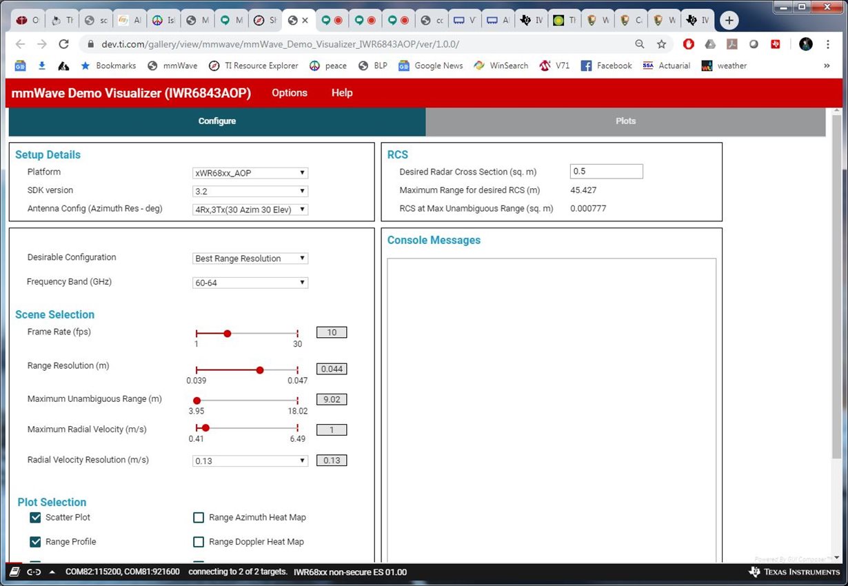Click the Maximum Unambiguous Range slider handle

(x=197, y=401)
